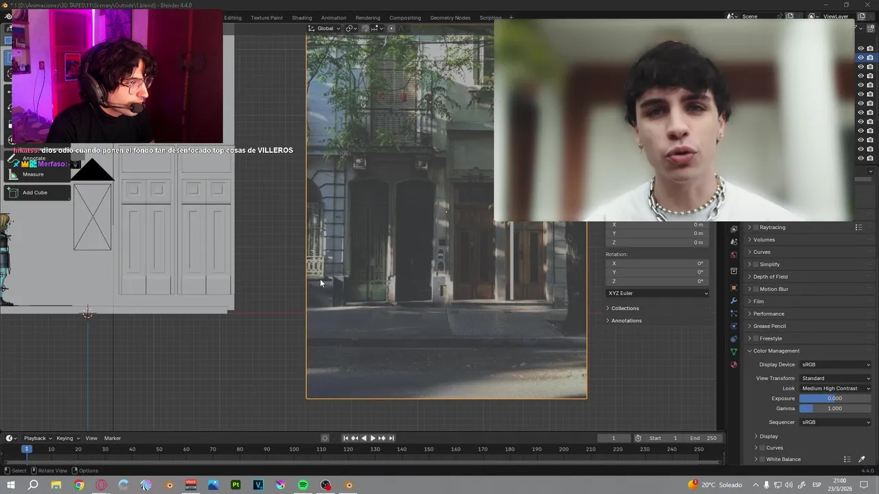Open the Display Device dropdown
The height and width of the screenshot is (494, 879).
[x=836, y=364]
